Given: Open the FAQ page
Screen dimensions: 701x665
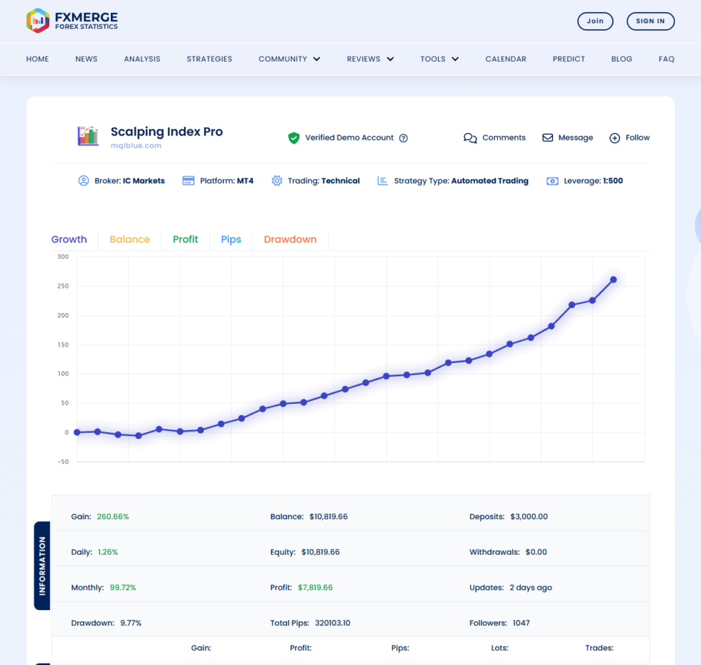Looking at the screenshot, I should pyautogui.click(x=666, y=59).
